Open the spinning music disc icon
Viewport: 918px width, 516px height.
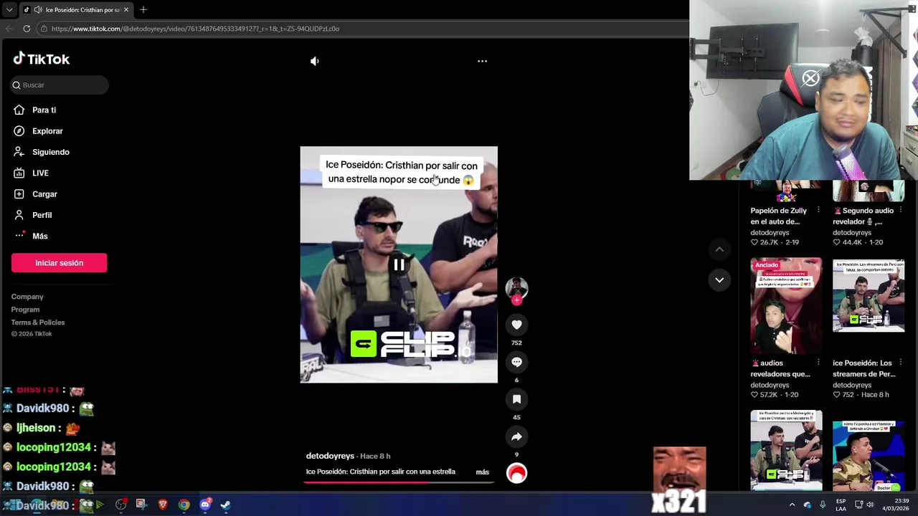(516, 473)
